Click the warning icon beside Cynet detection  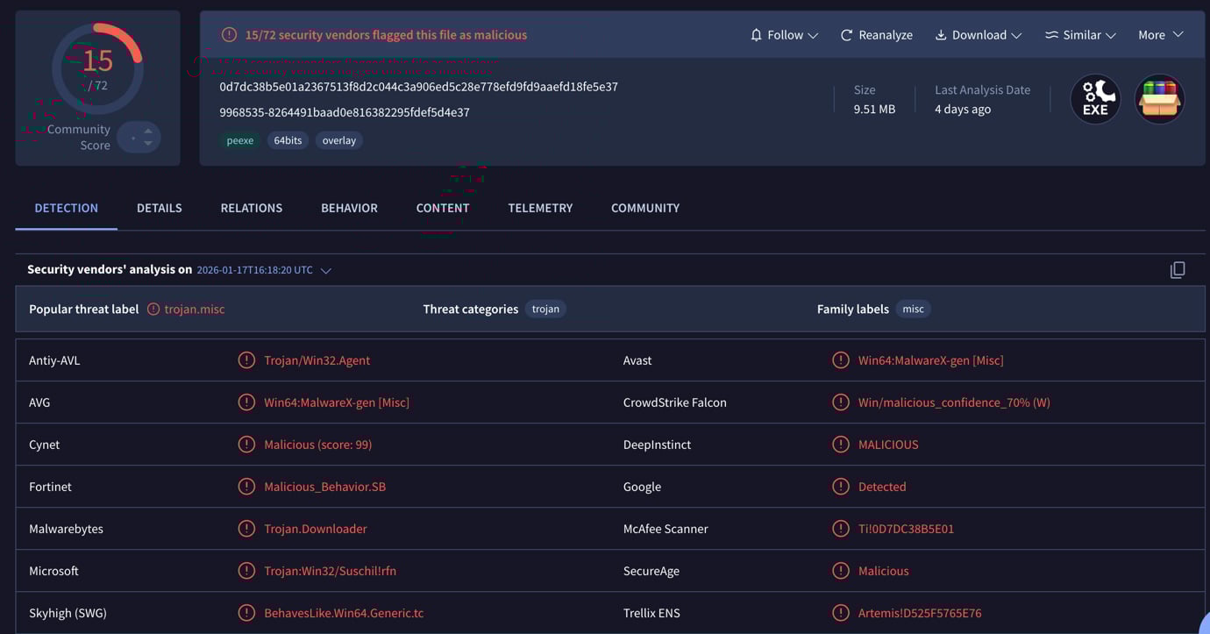tap(246, 444)
